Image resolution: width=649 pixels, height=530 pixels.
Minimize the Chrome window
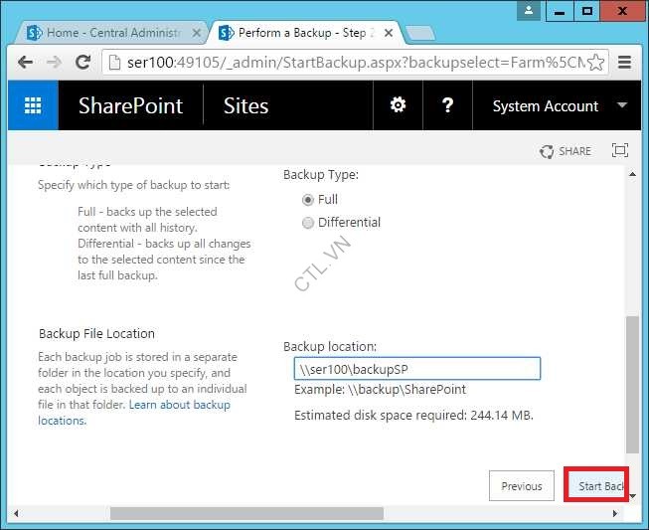pyautogui.click(x=560, y=11)
